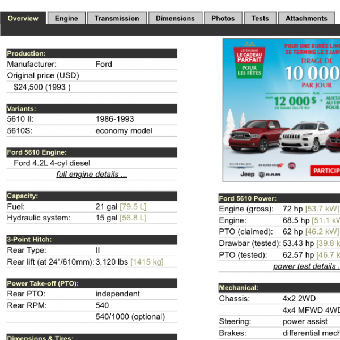340x340 pixels.
Task: Click the Le Cadeau Parfait gift badge
Action: point(249,61)
